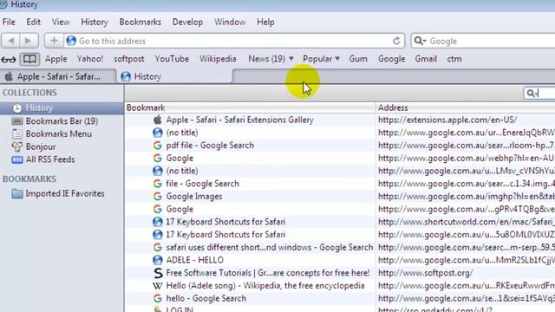Open the Yahoo! bookmark

coord(90,59)
